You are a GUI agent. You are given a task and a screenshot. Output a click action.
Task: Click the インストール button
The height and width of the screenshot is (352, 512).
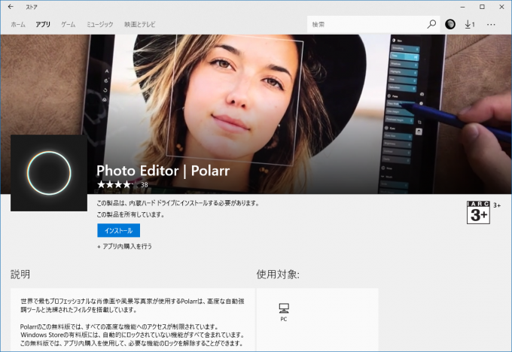tap(118, 230)
